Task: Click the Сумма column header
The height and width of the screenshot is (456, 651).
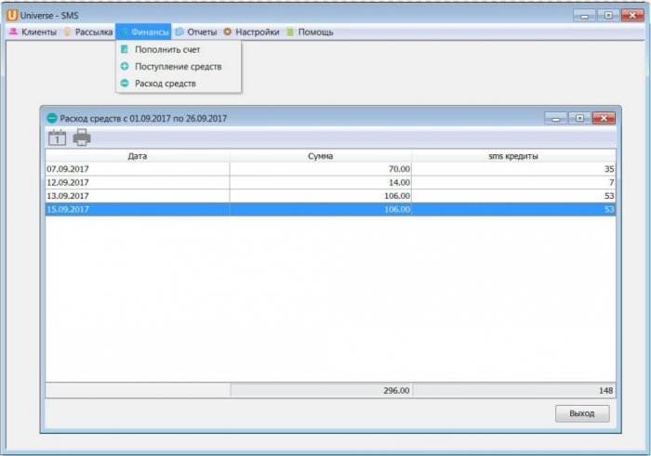Action: pyautogui.click(x=320, y=156)
